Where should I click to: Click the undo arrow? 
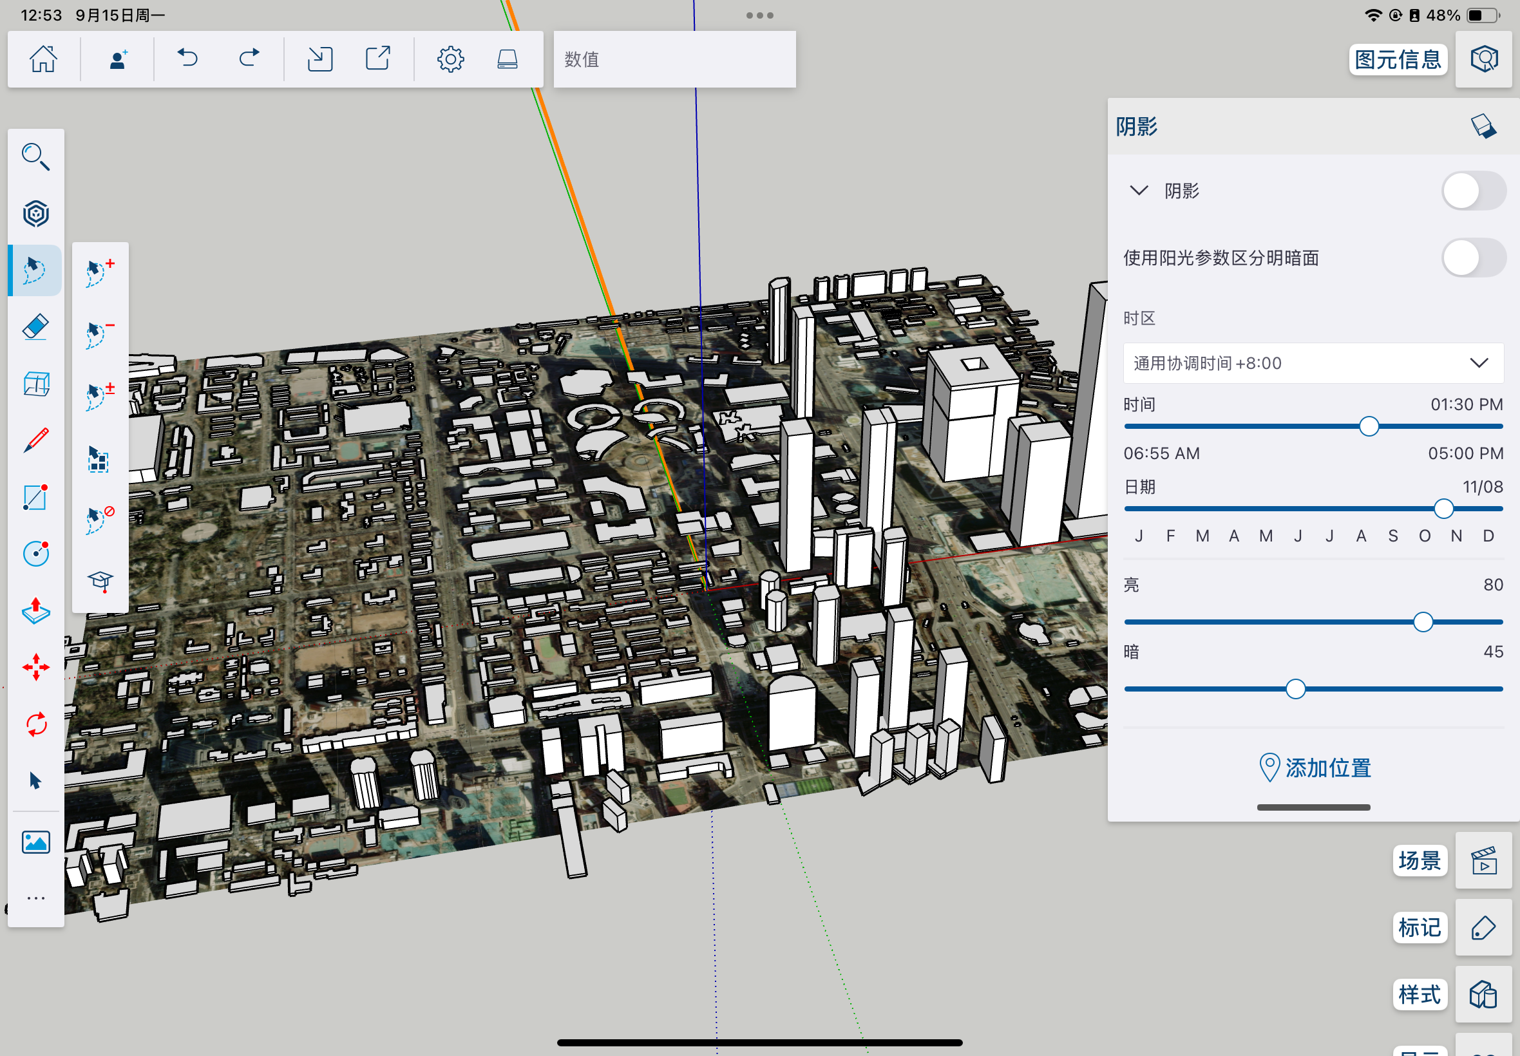(188, 59)
